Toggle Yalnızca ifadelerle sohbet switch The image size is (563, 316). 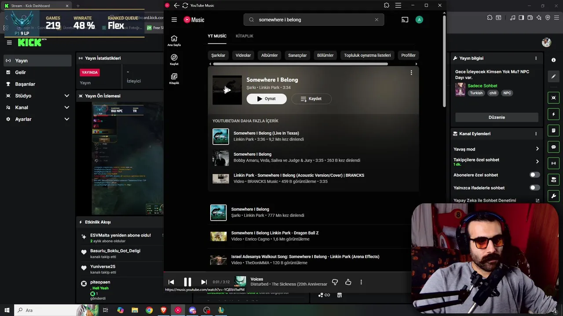click(x=534, y=187)
